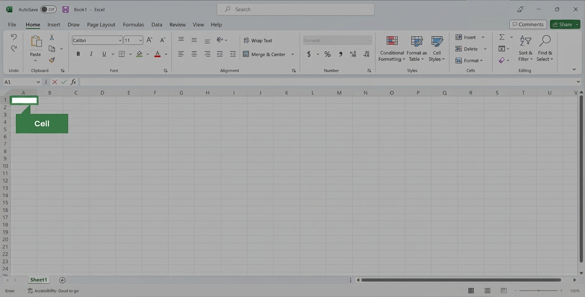The height and width of the screenshot is (297, 585).
Task: Switch to the Data tab
Action: tap(157, 25)
